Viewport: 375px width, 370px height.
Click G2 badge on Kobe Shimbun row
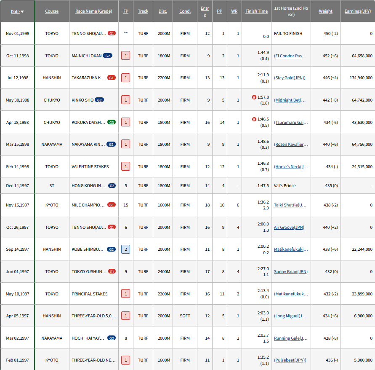[111, 249]
